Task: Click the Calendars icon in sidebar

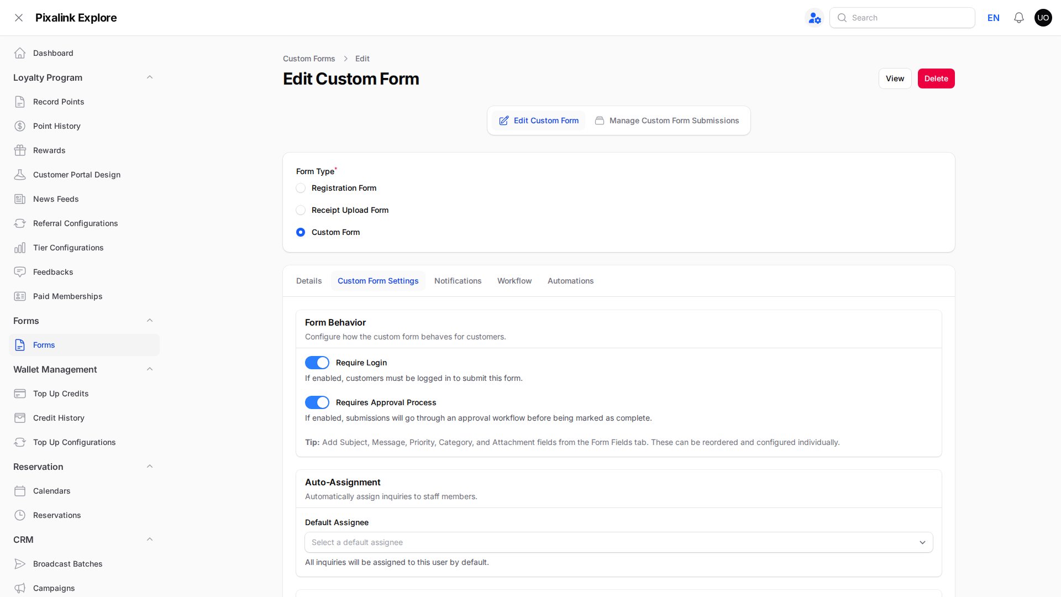Action: click(x=20, y=491)
